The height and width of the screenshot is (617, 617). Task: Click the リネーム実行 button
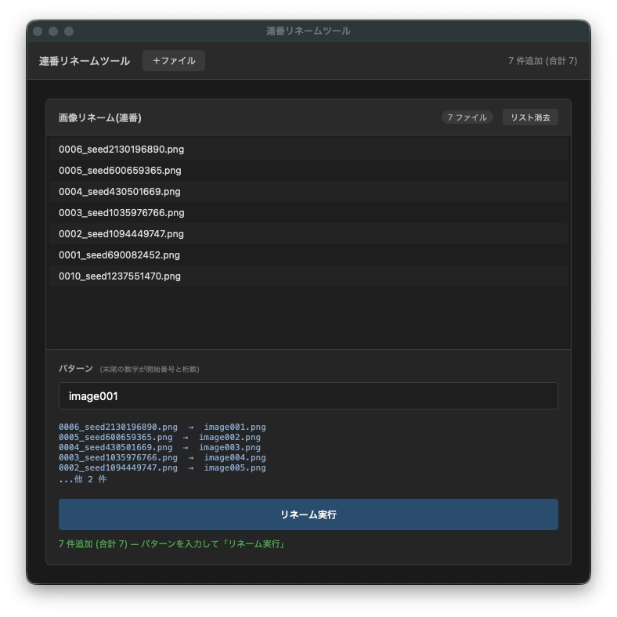point(308,514)
